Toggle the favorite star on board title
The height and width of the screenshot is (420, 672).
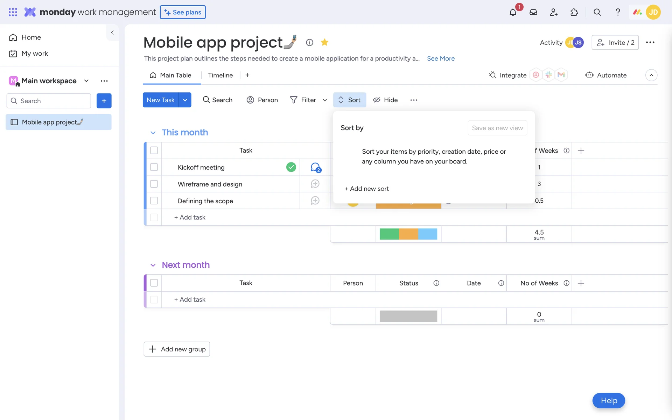coord(324,42)
